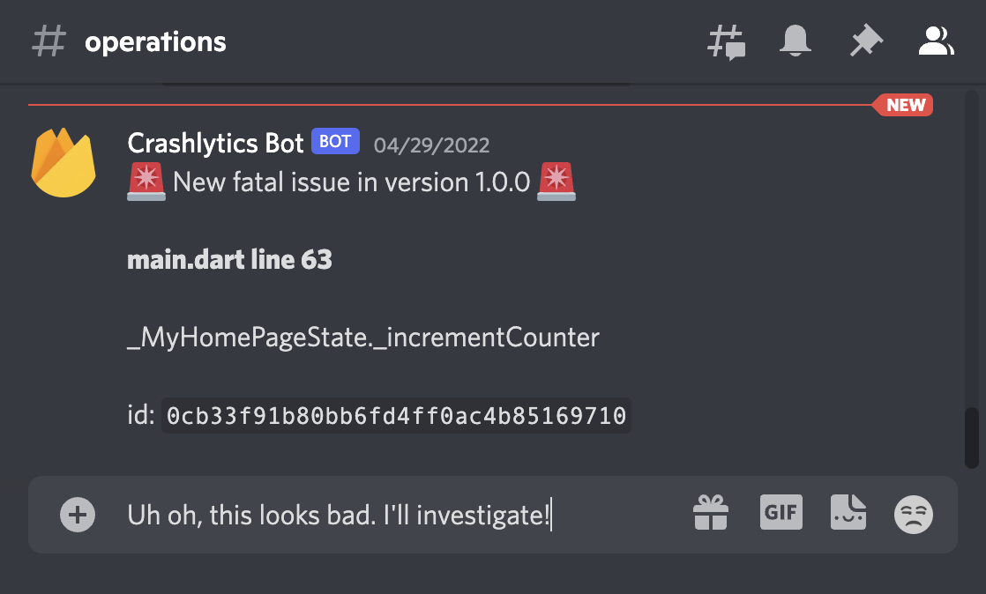Click the message input field to type
The height and width of the screenshot is (594, 986).
tap(353, 514)
